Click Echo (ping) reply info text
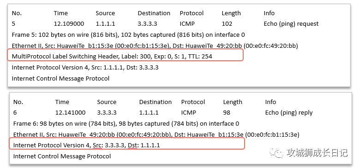The width and height of the screenshot is (359, 168). point(289,112)
